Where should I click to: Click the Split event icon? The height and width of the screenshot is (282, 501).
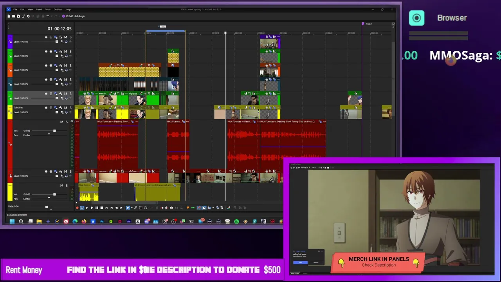pos(172,208)
